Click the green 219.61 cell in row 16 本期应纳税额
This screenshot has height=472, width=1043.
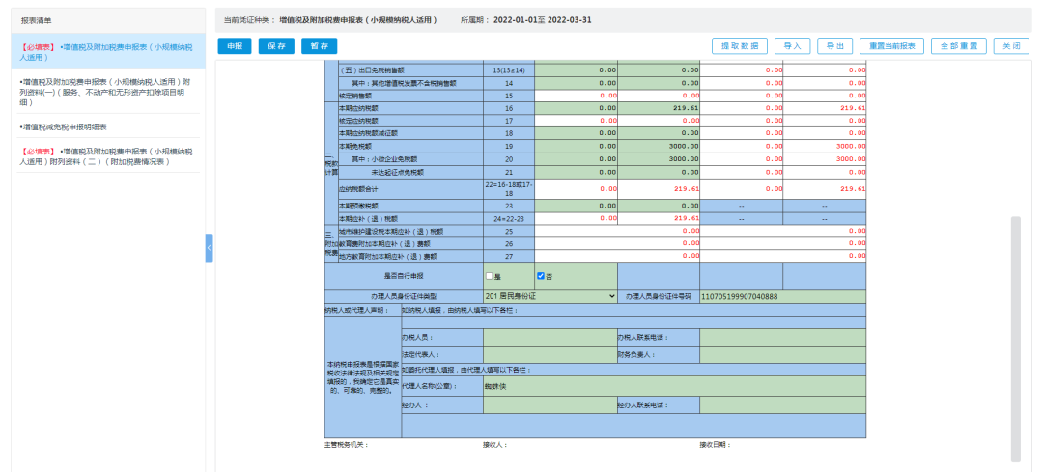point(659,108)
